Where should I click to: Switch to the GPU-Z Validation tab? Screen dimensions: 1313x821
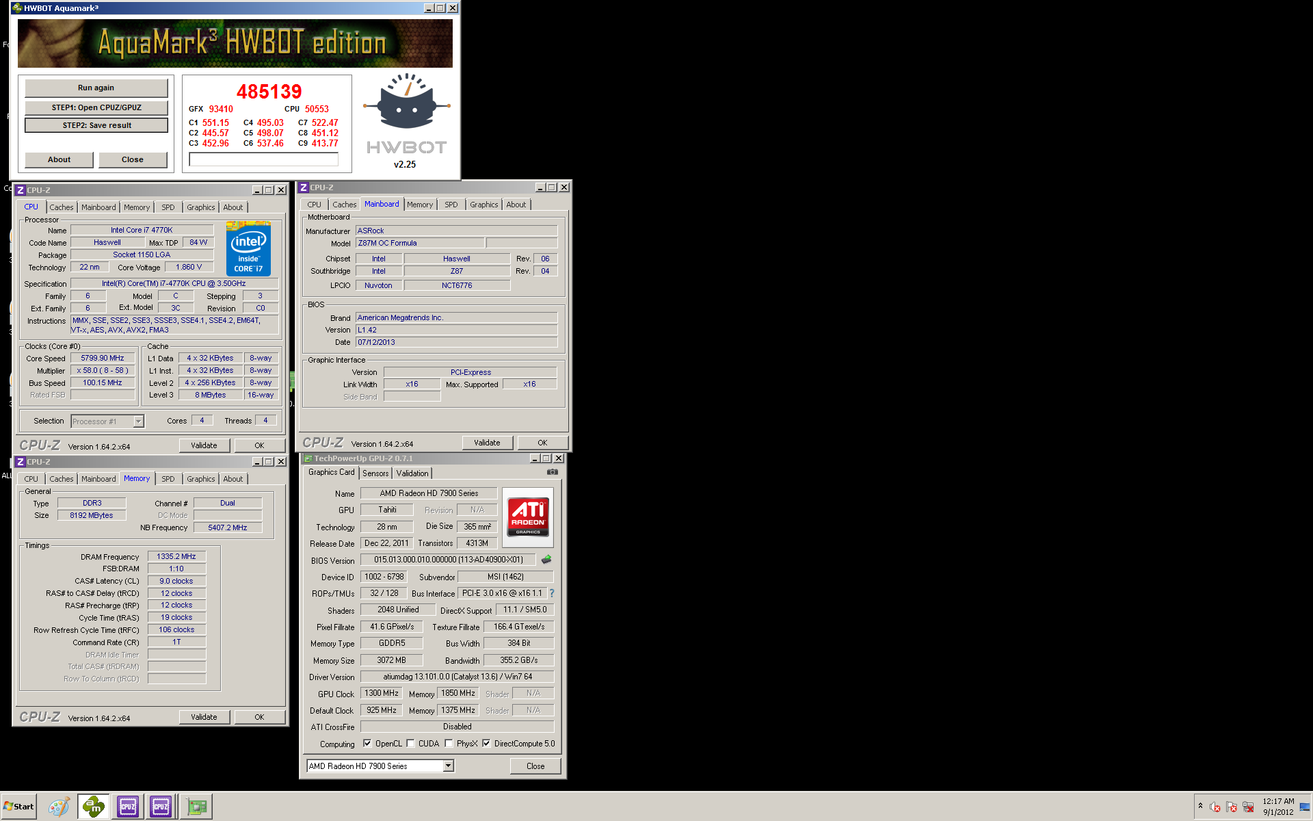(x=412, y=473)
